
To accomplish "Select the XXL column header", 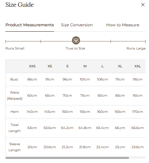I will click(138, 66).
